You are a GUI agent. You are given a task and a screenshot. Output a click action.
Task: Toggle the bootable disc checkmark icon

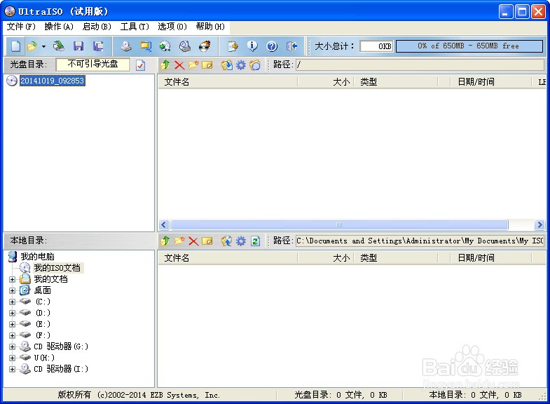140,65
